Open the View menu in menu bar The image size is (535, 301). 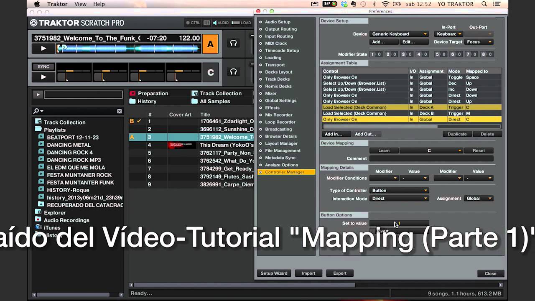(x=80, y=4)
